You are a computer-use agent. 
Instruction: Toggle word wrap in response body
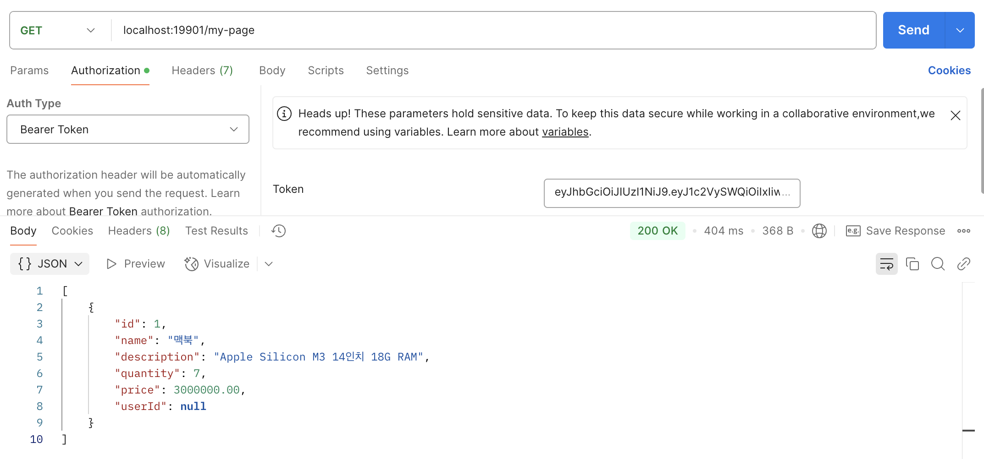click(886, 264)
